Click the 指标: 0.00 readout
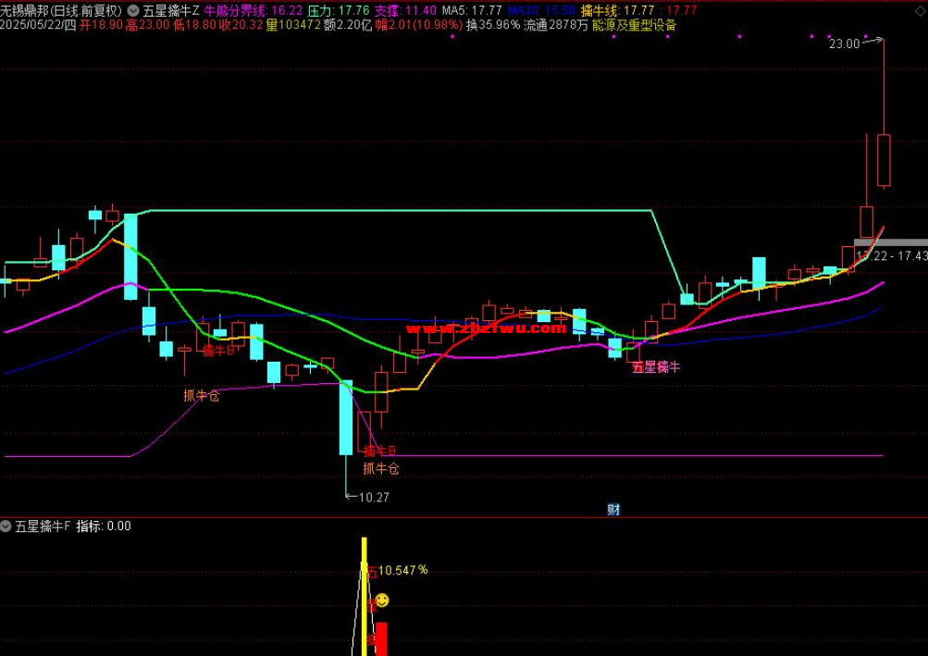The width and height of the screenshot is (928, 656). 104,526
